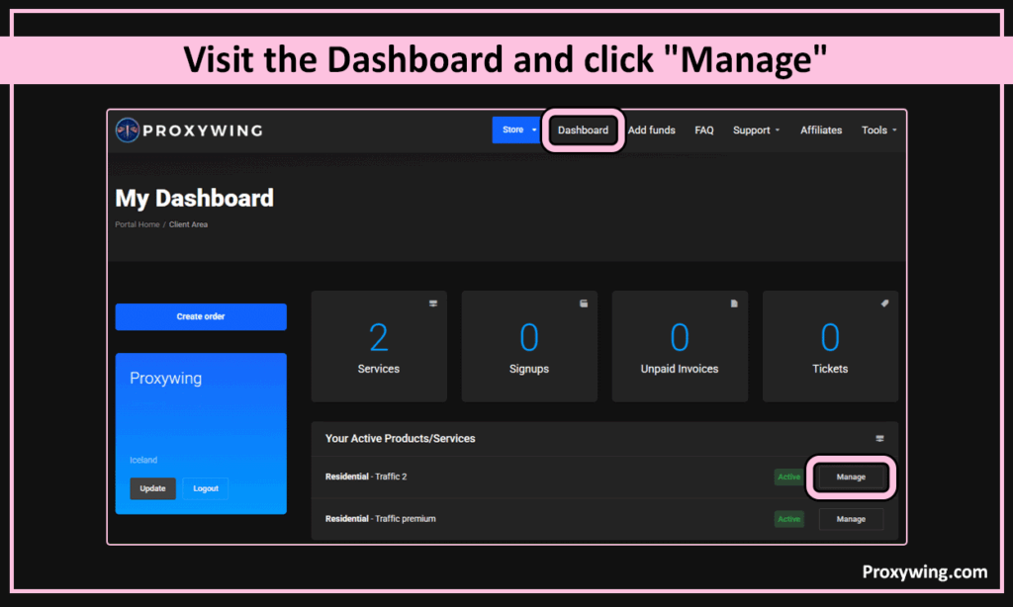The image size is (1013, 607).
Task: Log out using the Logout button
Action: click(206, 488)
